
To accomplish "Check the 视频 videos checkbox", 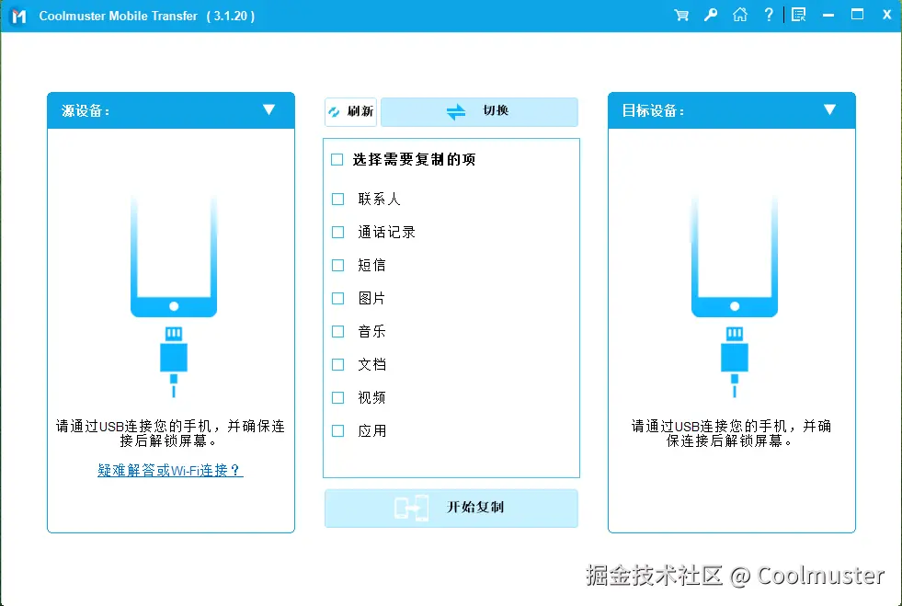I will [337, 397].
